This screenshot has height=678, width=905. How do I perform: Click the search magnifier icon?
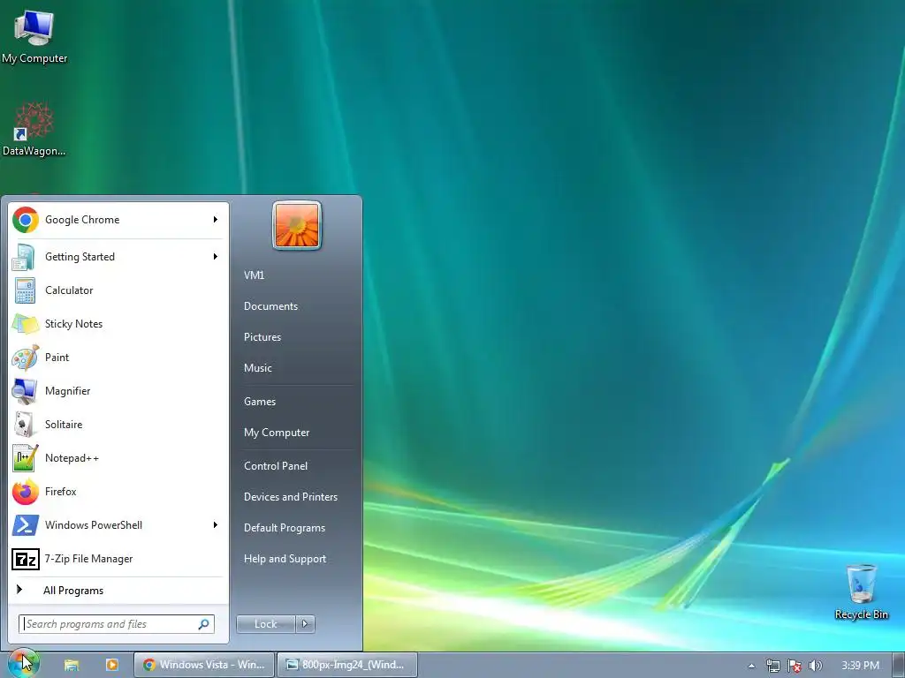[x=204, y=624]
